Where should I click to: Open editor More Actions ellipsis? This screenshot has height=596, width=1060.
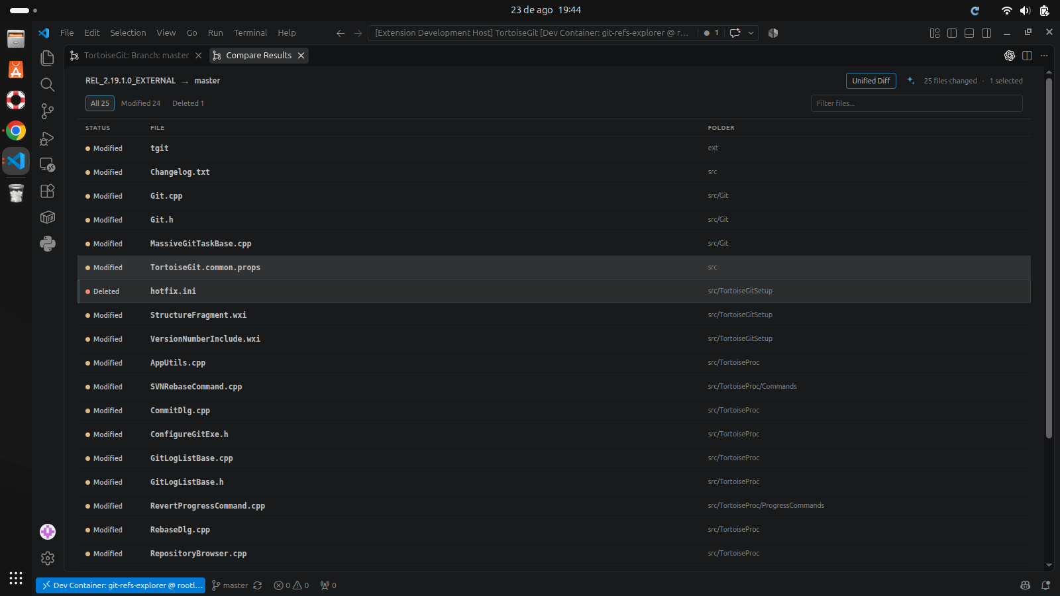pyautogui.click(x=1044, y=56)
